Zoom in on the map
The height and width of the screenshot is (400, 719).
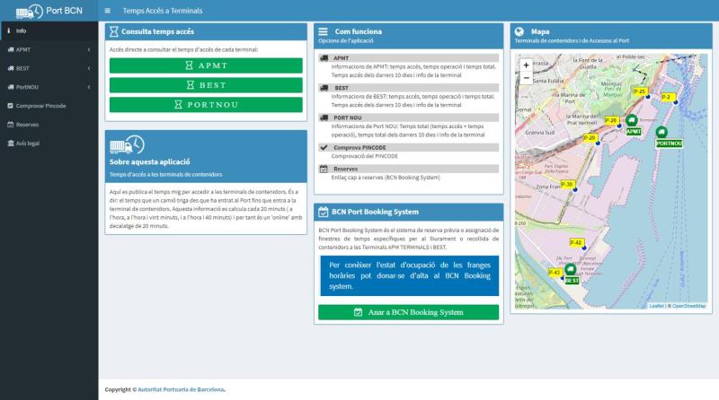[x=526, y=65]
